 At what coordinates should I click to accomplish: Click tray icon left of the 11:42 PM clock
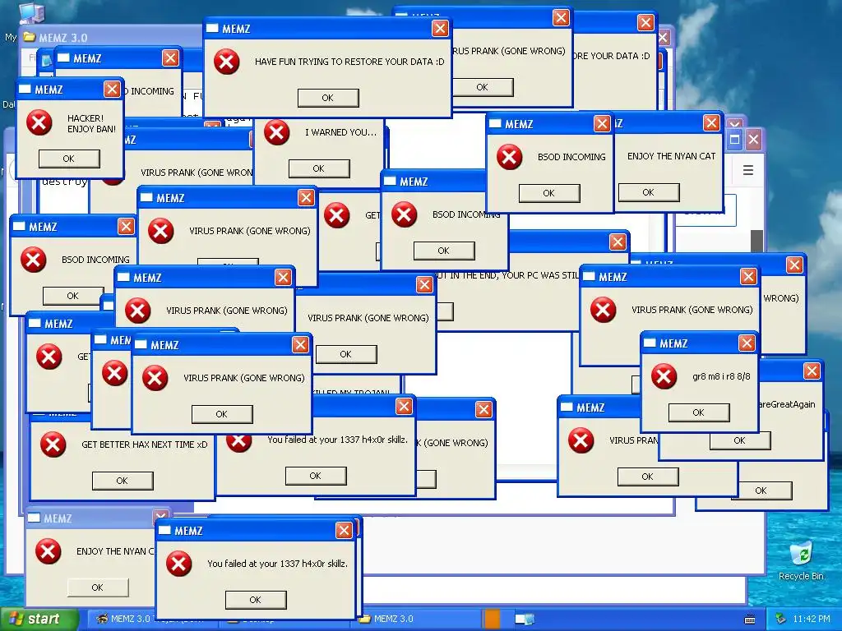(781, 619)
